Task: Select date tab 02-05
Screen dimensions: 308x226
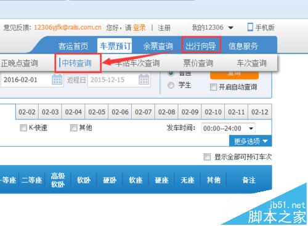Action: 97,112
